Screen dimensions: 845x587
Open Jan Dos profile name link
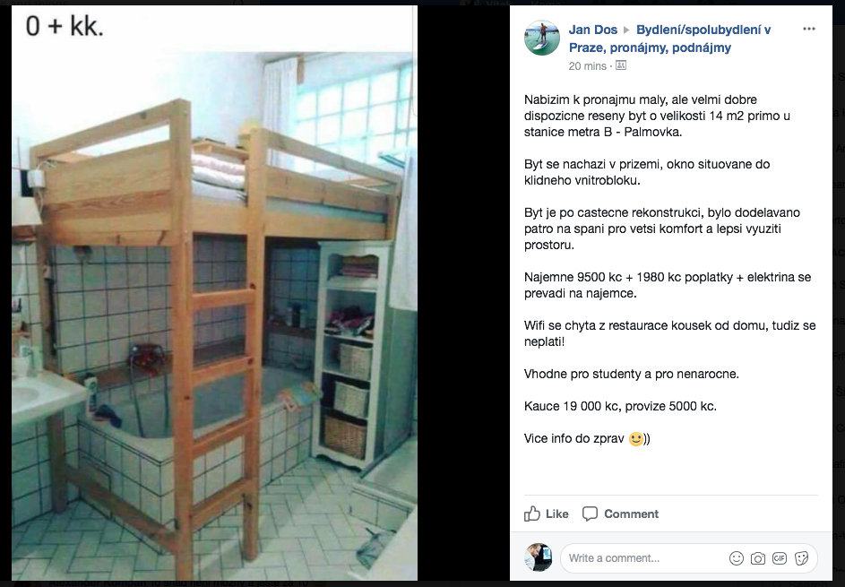[x=592, y=30]
